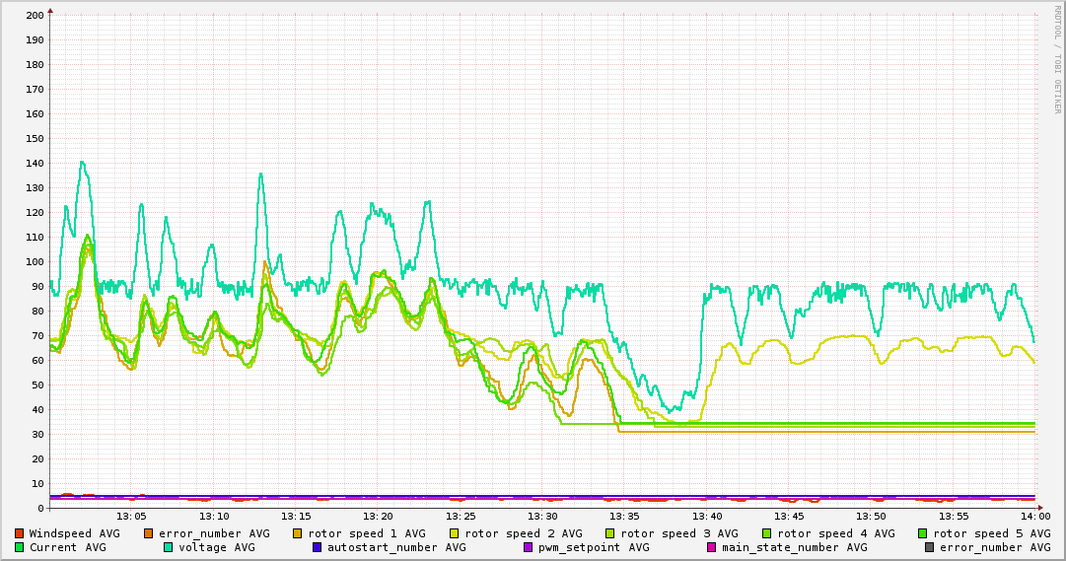This screenshot has height=561, width=1066.
Task: Click the 170 value on the vertical axis
Action: [x=35, y=89]
